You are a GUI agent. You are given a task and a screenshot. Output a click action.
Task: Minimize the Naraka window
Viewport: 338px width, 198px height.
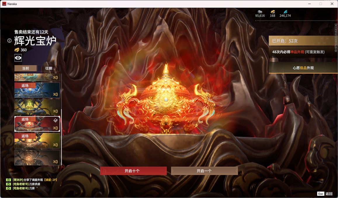(310, 4)
